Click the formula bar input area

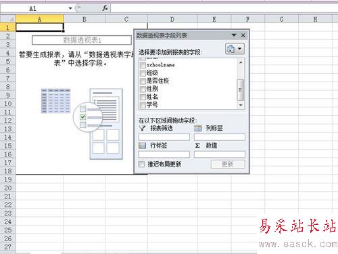pos(224,9)
